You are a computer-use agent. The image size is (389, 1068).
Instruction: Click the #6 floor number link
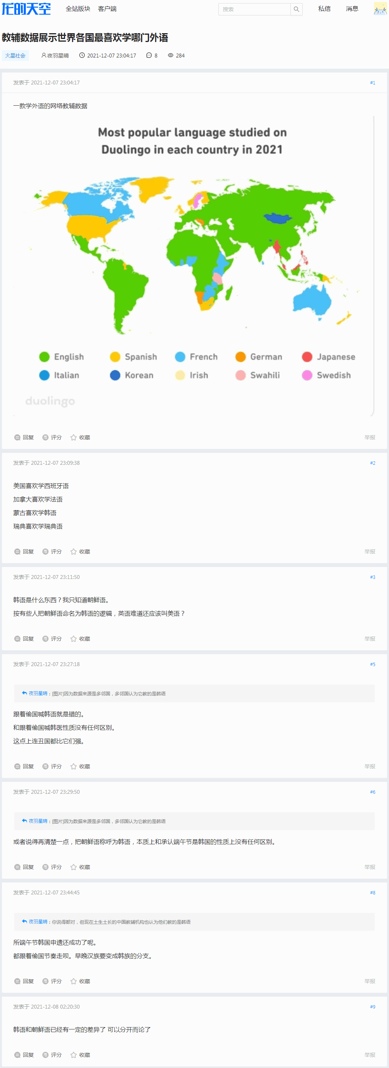point(373,792)
